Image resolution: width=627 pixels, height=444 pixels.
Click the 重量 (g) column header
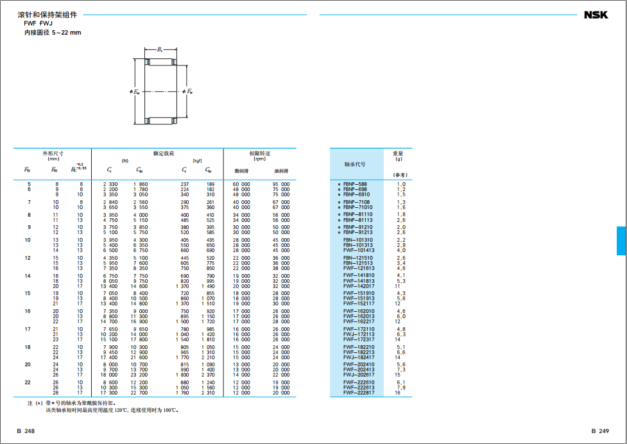coord(398,156)
